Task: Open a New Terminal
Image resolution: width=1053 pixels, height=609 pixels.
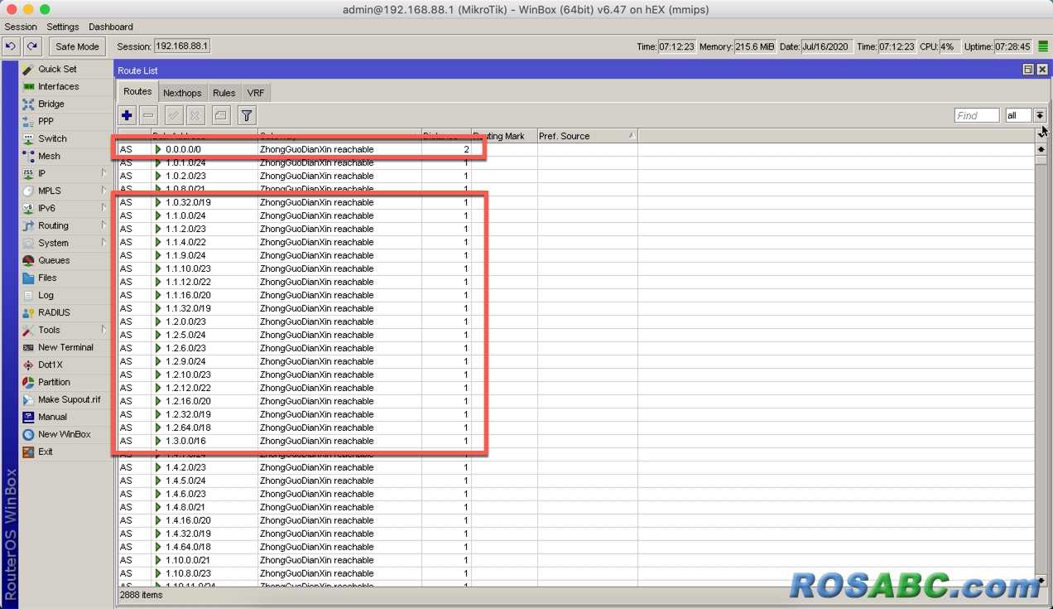Action: pyautogui.click(x=65, y=348)
